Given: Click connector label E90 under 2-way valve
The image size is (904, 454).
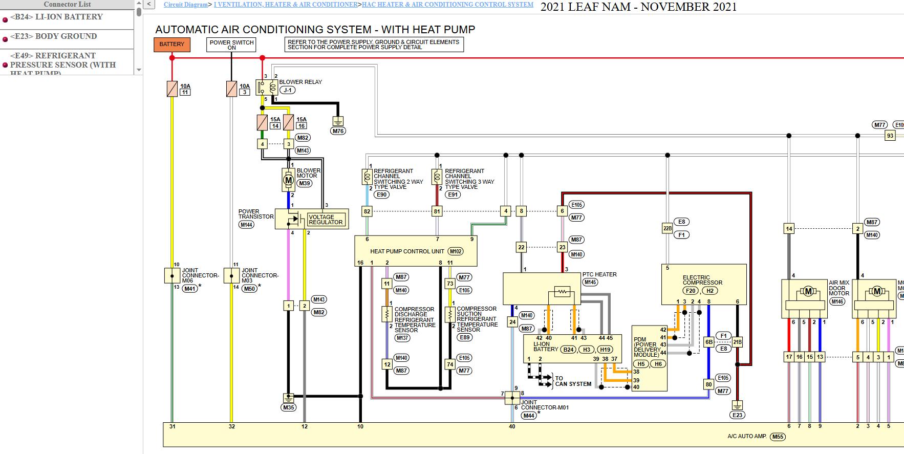Looking at the screenshot, I should pos(381,195).
